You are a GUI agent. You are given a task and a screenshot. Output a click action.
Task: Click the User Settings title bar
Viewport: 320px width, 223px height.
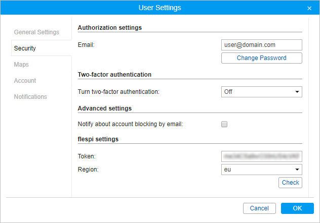pyautogui.click(x=159, y=8)
